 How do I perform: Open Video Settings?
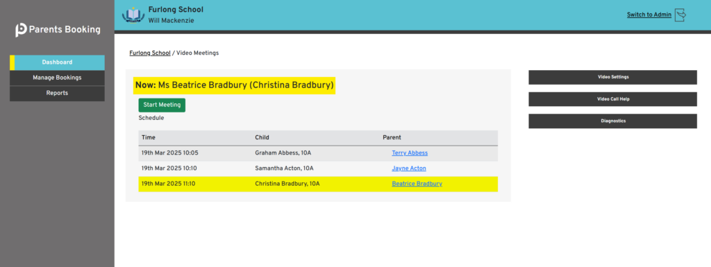(612, 77)
